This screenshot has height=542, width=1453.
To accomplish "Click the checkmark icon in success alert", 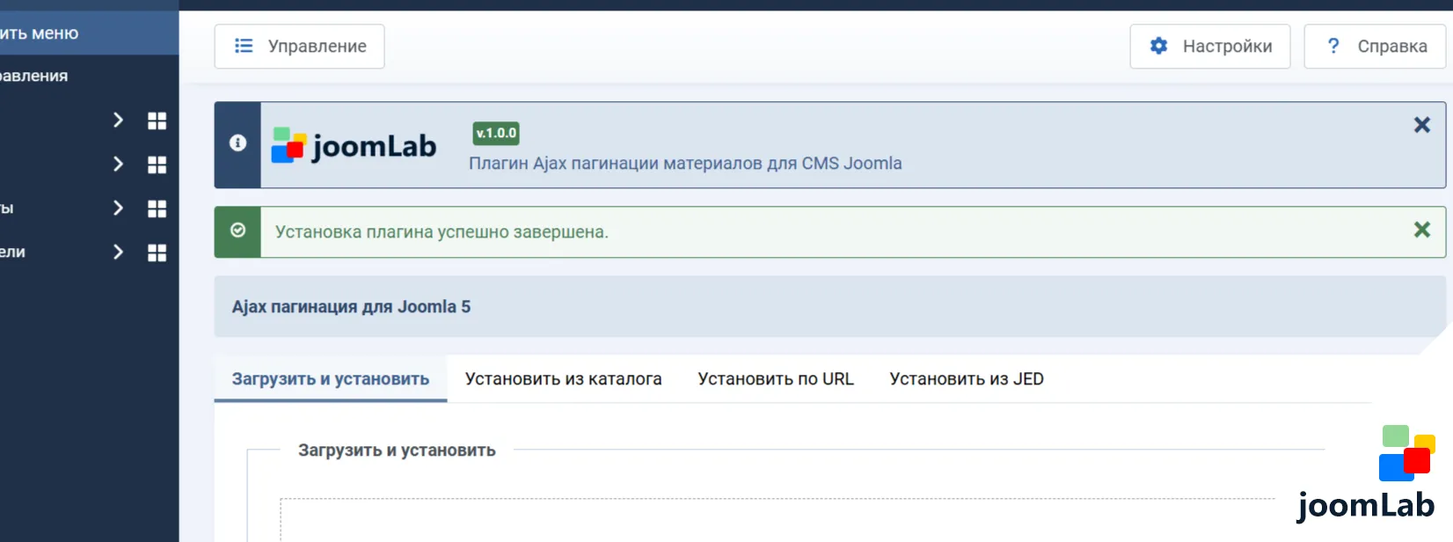I will tap(237, 230).
